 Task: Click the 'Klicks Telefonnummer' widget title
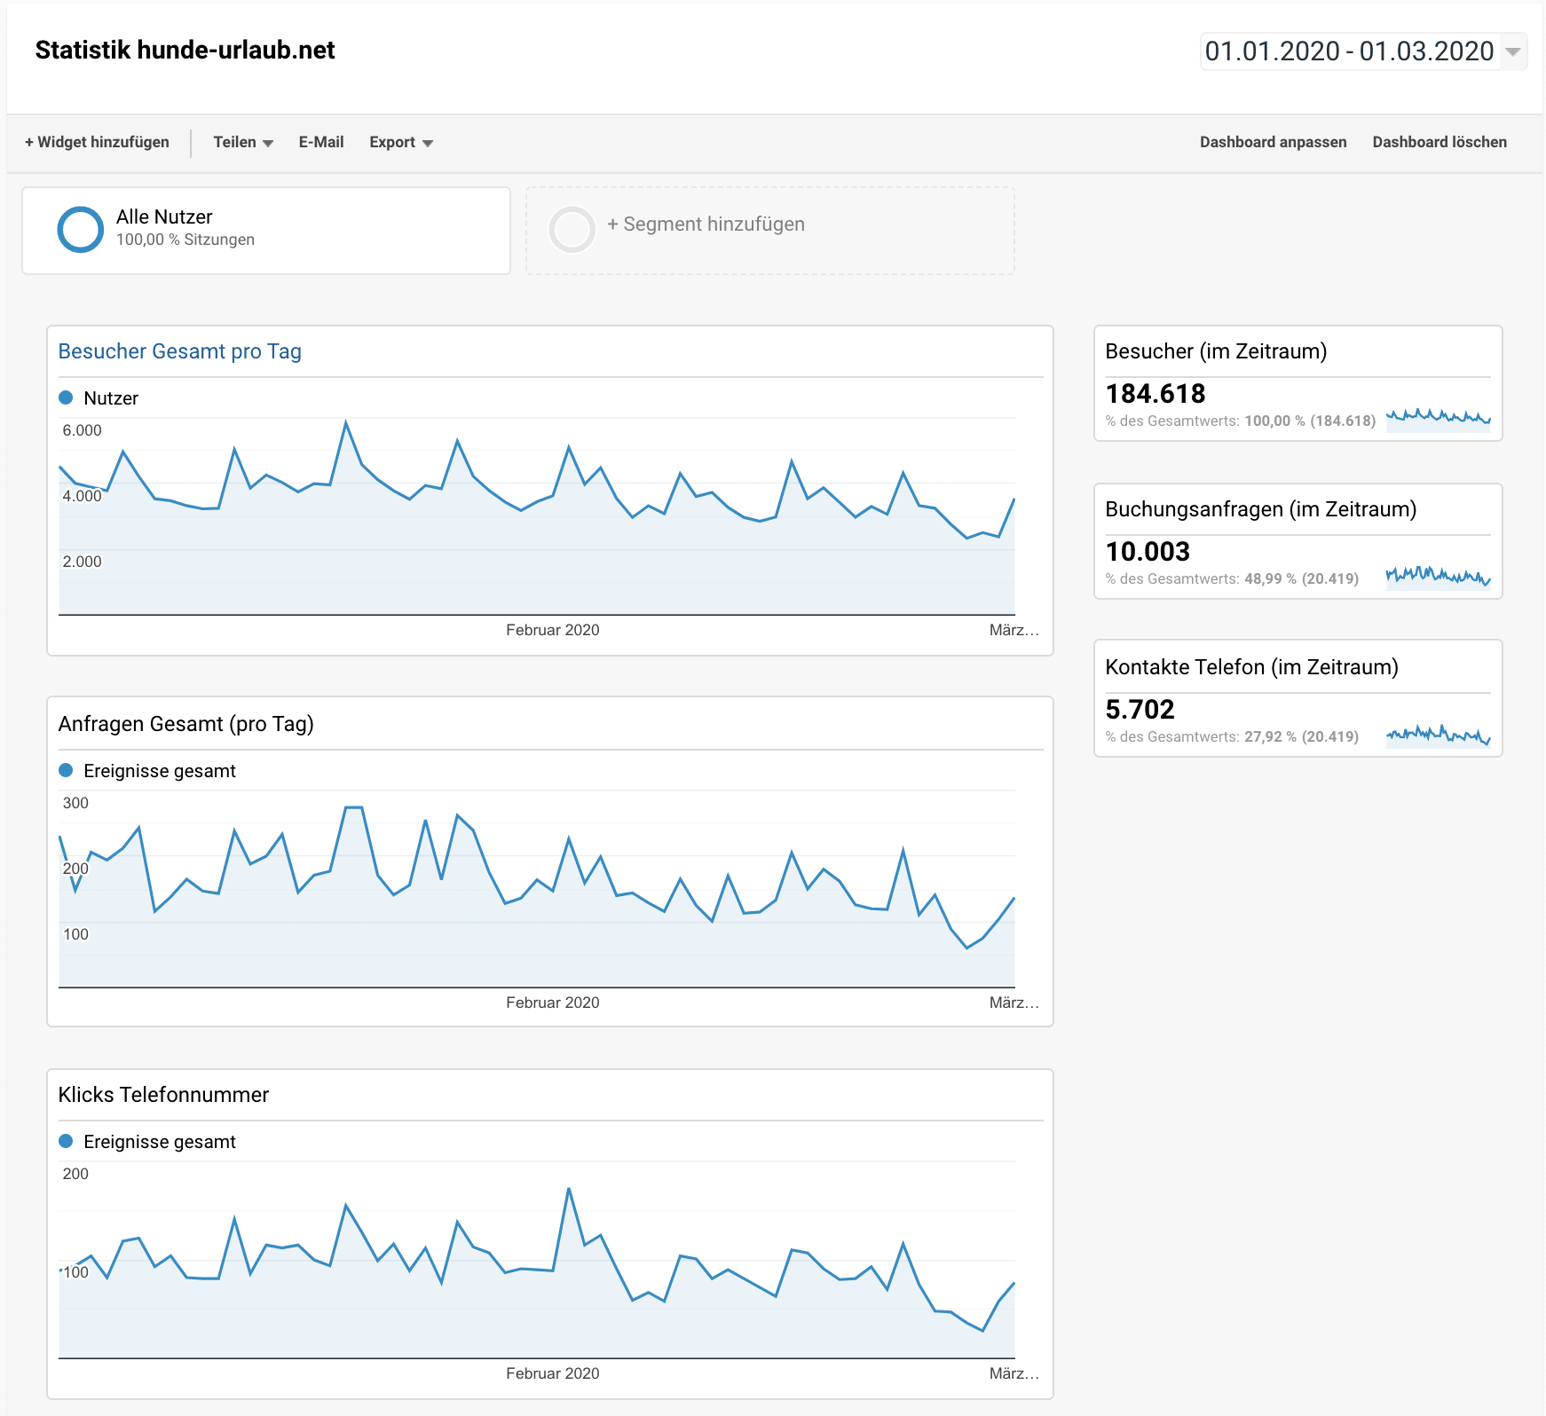(x=163, y=1095)
